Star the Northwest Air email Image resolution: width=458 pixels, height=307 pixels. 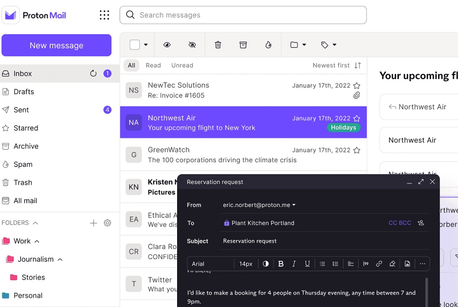pyautogui.click(x=356, y=119)
